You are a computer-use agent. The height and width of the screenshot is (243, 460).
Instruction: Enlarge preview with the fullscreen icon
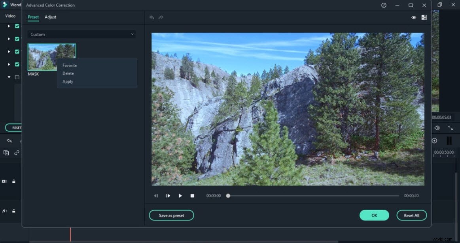pos(451,128)
